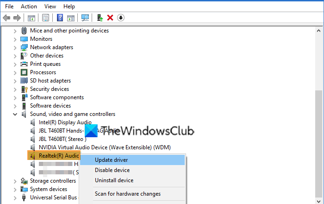Expand the Network adapters category

coord(15,48)
